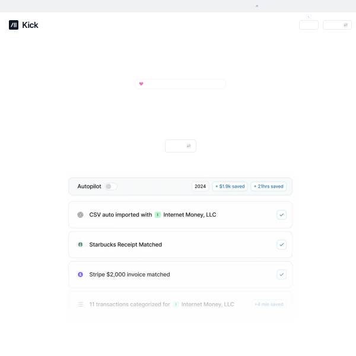Click the 2024 year badge
Screen dimensions: 356x356
201,186
